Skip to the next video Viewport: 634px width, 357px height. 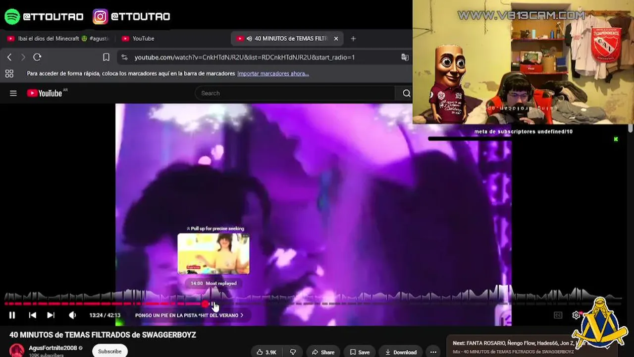51,315
